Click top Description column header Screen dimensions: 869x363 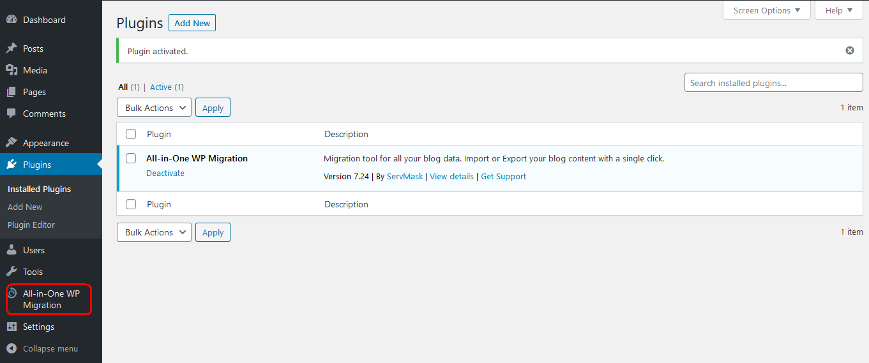pyautogui.click(x=346, y=134)
